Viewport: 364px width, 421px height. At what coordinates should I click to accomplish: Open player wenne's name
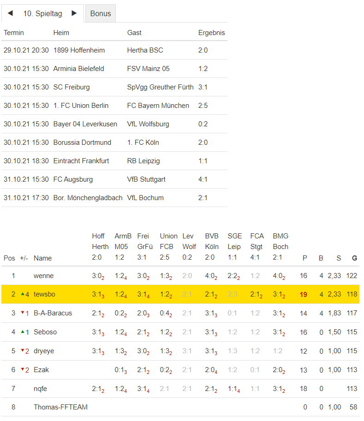pos(43,276)
